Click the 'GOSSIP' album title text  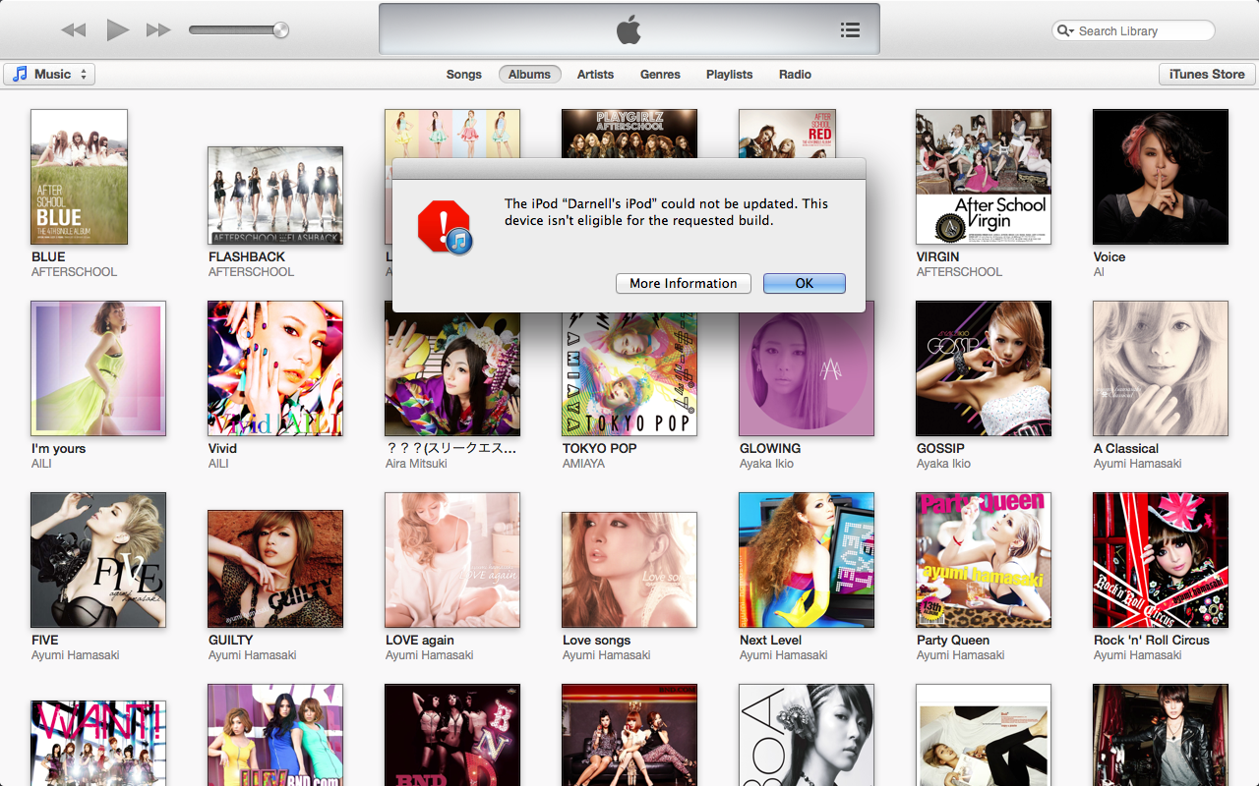coord(941,448)
